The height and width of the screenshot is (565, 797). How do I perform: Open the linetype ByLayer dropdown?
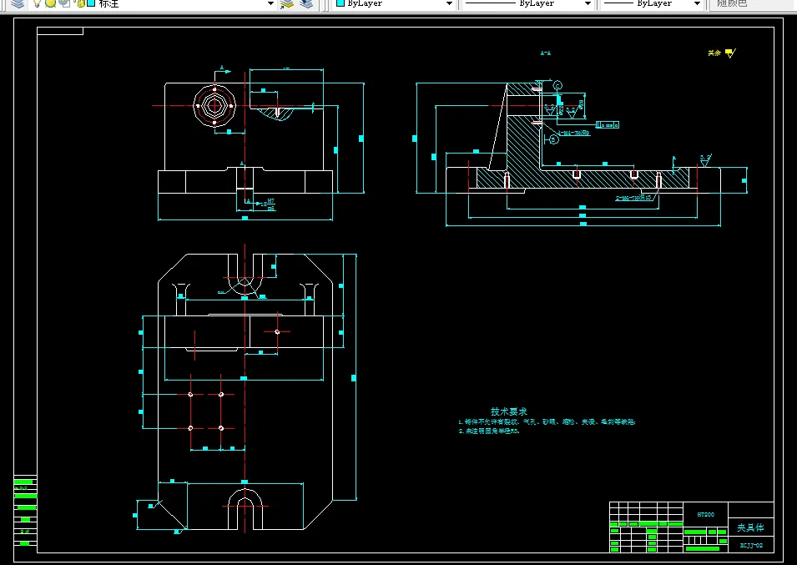(527, 3)
